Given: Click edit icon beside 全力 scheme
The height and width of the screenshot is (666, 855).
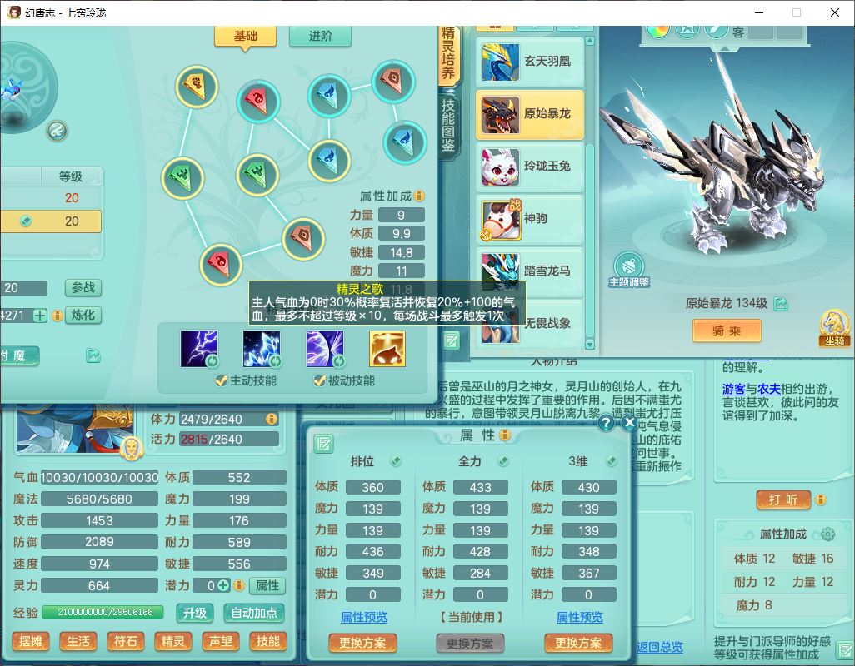Looking at the screenshot, I should [503, 461].
